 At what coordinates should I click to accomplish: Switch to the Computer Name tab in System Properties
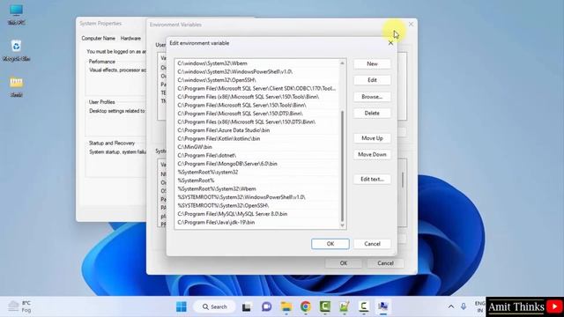[98, 38]
